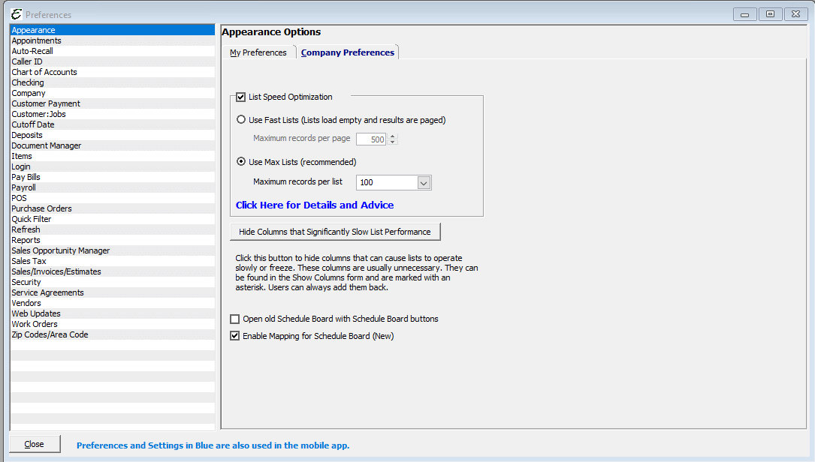815x462 pixels.
Task: Increase maximum records per page stepper
Action: click(x=393, y=136)
